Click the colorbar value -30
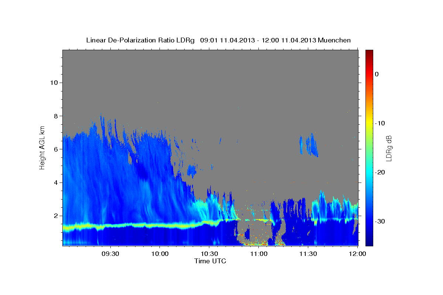The image size is (443, 295). click(380, 221)
